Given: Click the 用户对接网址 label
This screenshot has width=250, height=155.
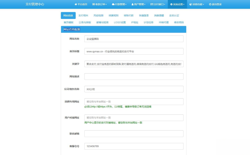Looking at the screenshot, I should pos(72,117).
